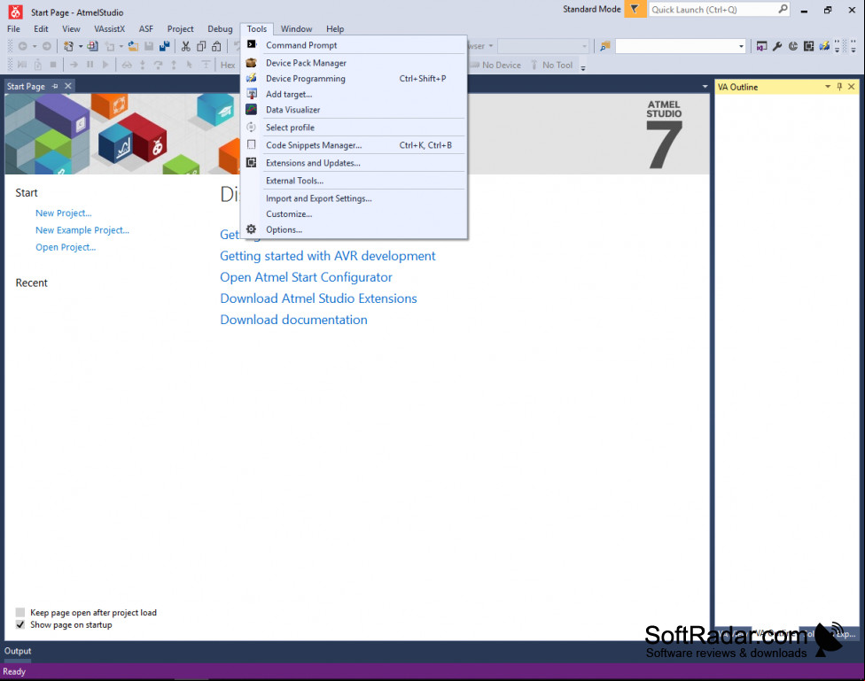Click the Standard Mode label
Screen dimensions: 865x681
click(591, 9)
